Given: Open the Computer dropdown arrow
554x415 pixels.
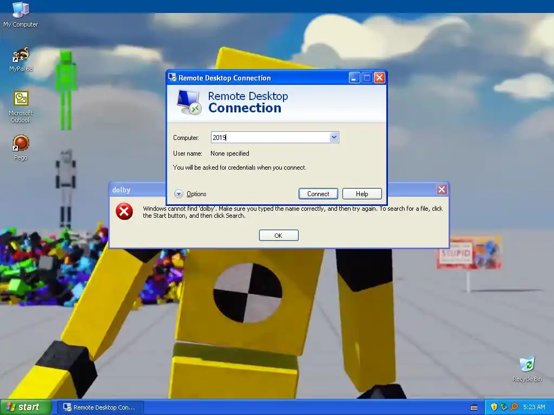Looking at the screenshot, I should tap(334, 137).
